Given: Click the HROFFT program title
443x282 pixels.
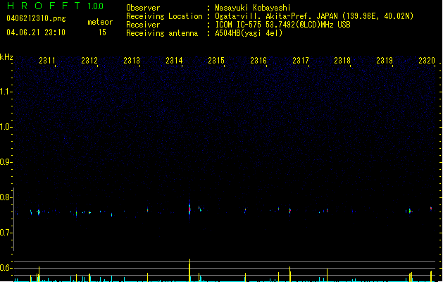Looking at the screenshot, I should (44, 6).
